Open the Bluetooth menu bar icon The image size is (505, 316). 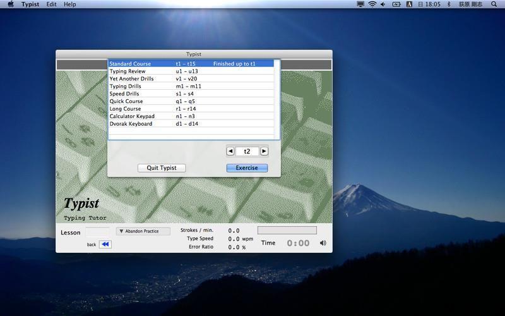[449, 4]
